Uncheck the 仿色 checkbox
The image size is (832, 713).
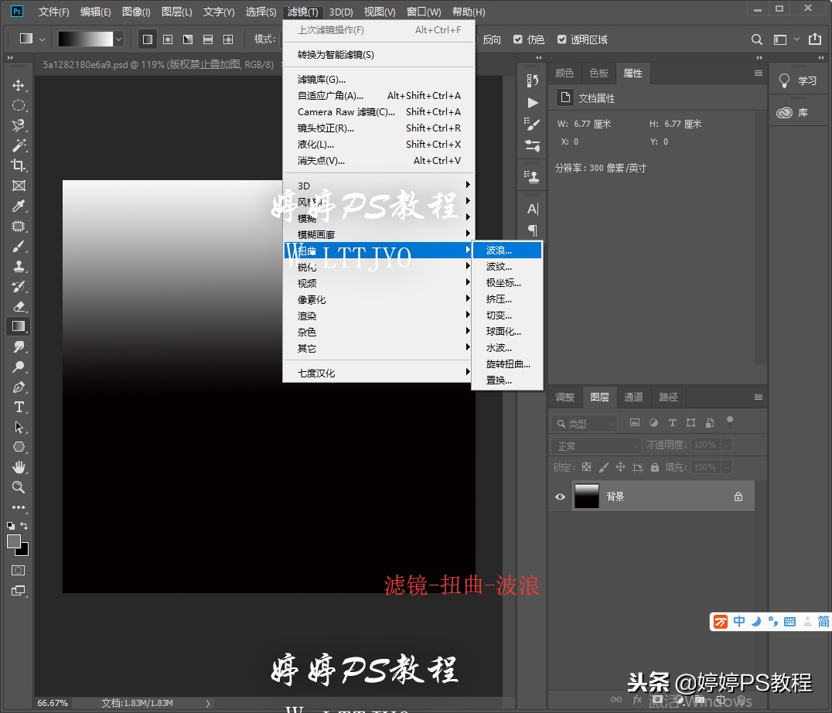(x=518, y=39)
